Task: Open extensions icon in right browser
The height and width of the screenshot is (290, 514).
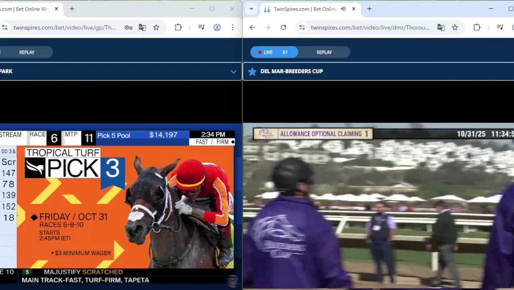Action: pyautogui.click(x=477, y=27)
